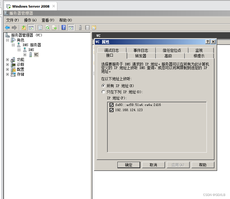Open the 帮助(H) menu
The width and height of the screenshot is (230, 199).
(66, 20)
